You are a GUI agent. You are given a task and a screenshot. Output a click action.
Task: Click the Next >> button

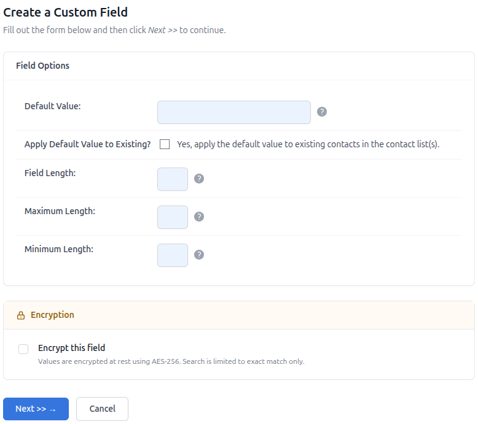(x=36, y=409)
